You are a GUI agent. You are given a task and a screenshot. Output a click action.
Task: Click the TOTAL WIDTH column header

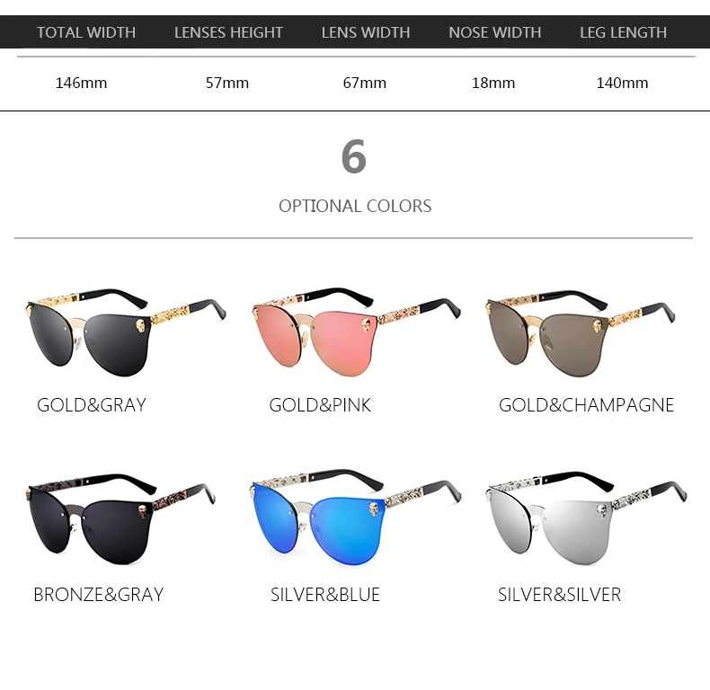[x=86, y=32]
